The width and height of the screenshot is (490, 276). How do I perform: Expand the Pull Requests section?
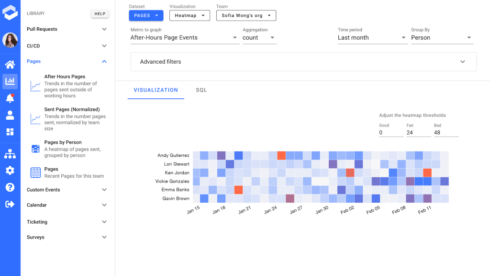pos(67,29)
